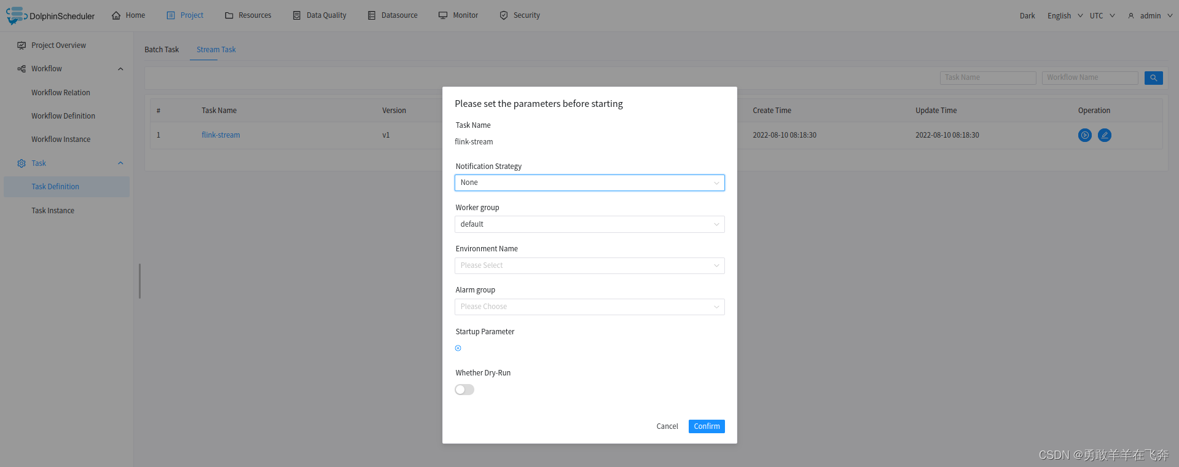This screenshot has height=467, width=1179.
Task: Open the Worker group dropdown
Action: pos(590,224)
